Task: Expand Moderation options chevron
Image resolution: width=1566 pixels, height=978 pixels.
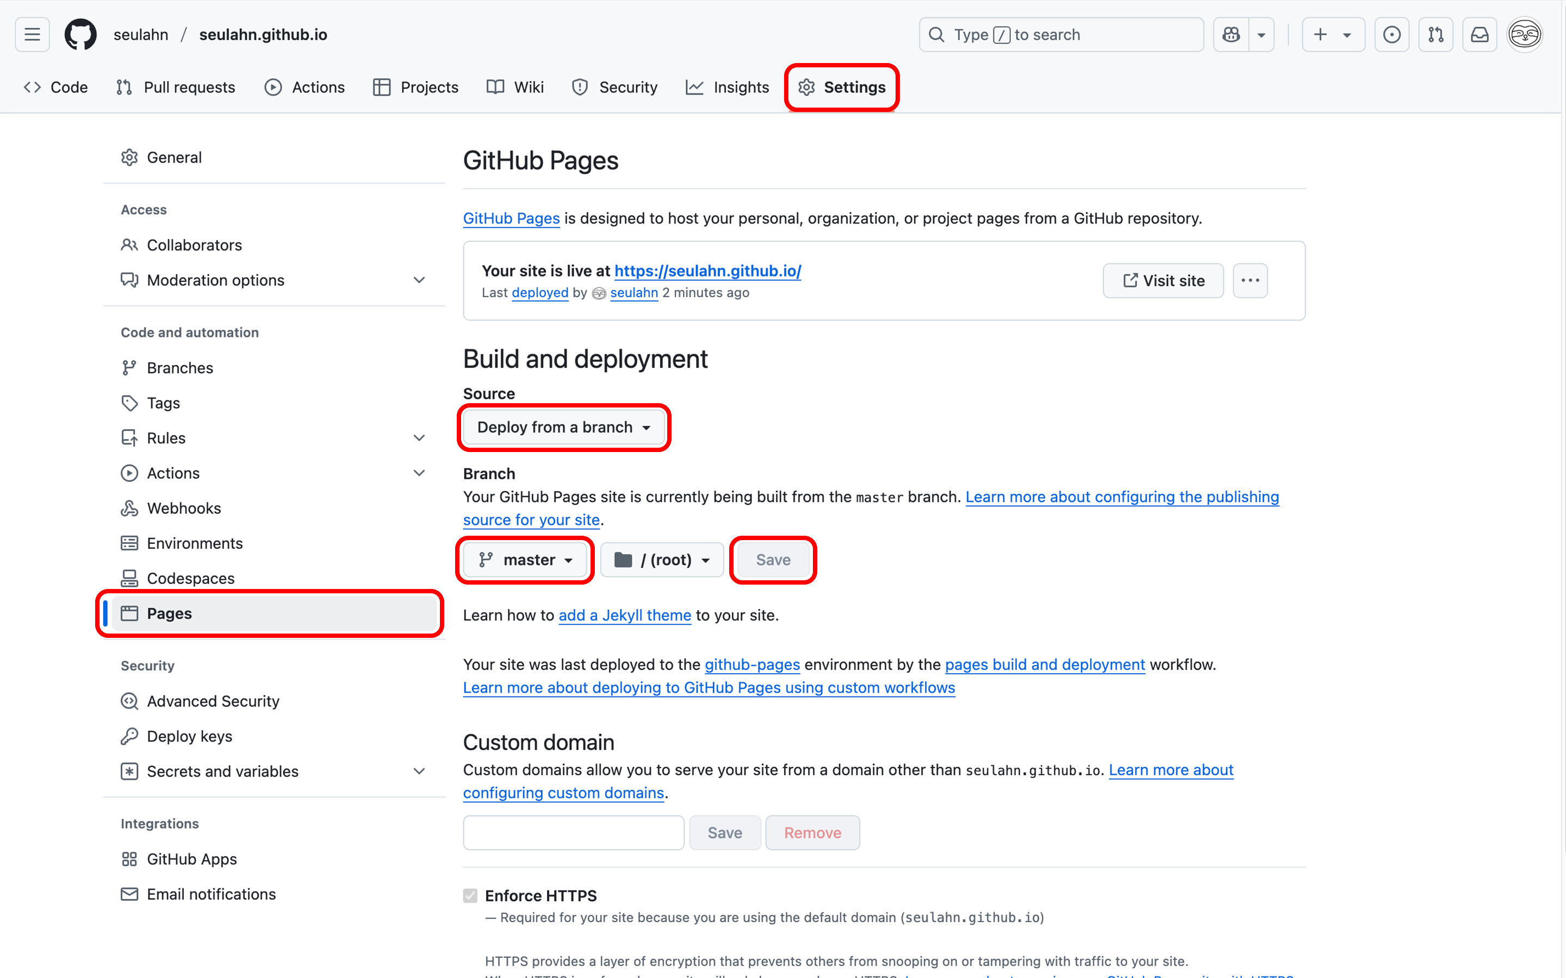Action: click(x=419, y=280)
